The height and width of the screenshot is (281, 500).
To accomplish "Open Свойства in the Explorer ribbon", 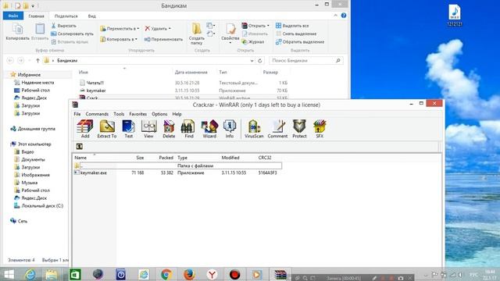I will (230, 33).
